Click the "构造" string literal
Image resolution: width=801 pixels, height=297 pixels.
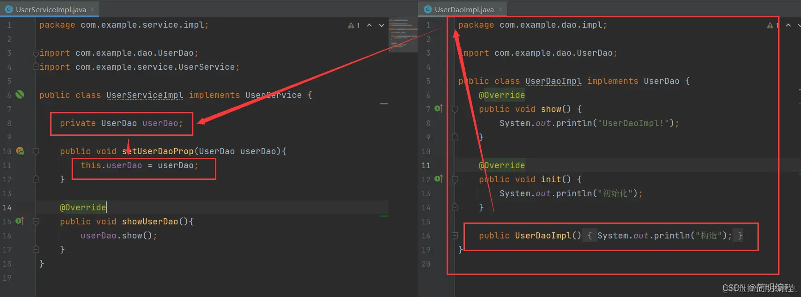[x=709, y=236]
